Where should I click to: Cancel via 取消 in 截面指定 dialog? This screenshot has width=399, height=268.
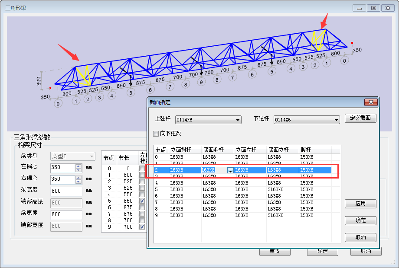[360, 237]
